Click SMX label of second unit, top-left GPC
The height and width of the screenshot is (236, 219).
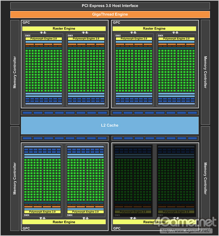click(x=70, y=36)
